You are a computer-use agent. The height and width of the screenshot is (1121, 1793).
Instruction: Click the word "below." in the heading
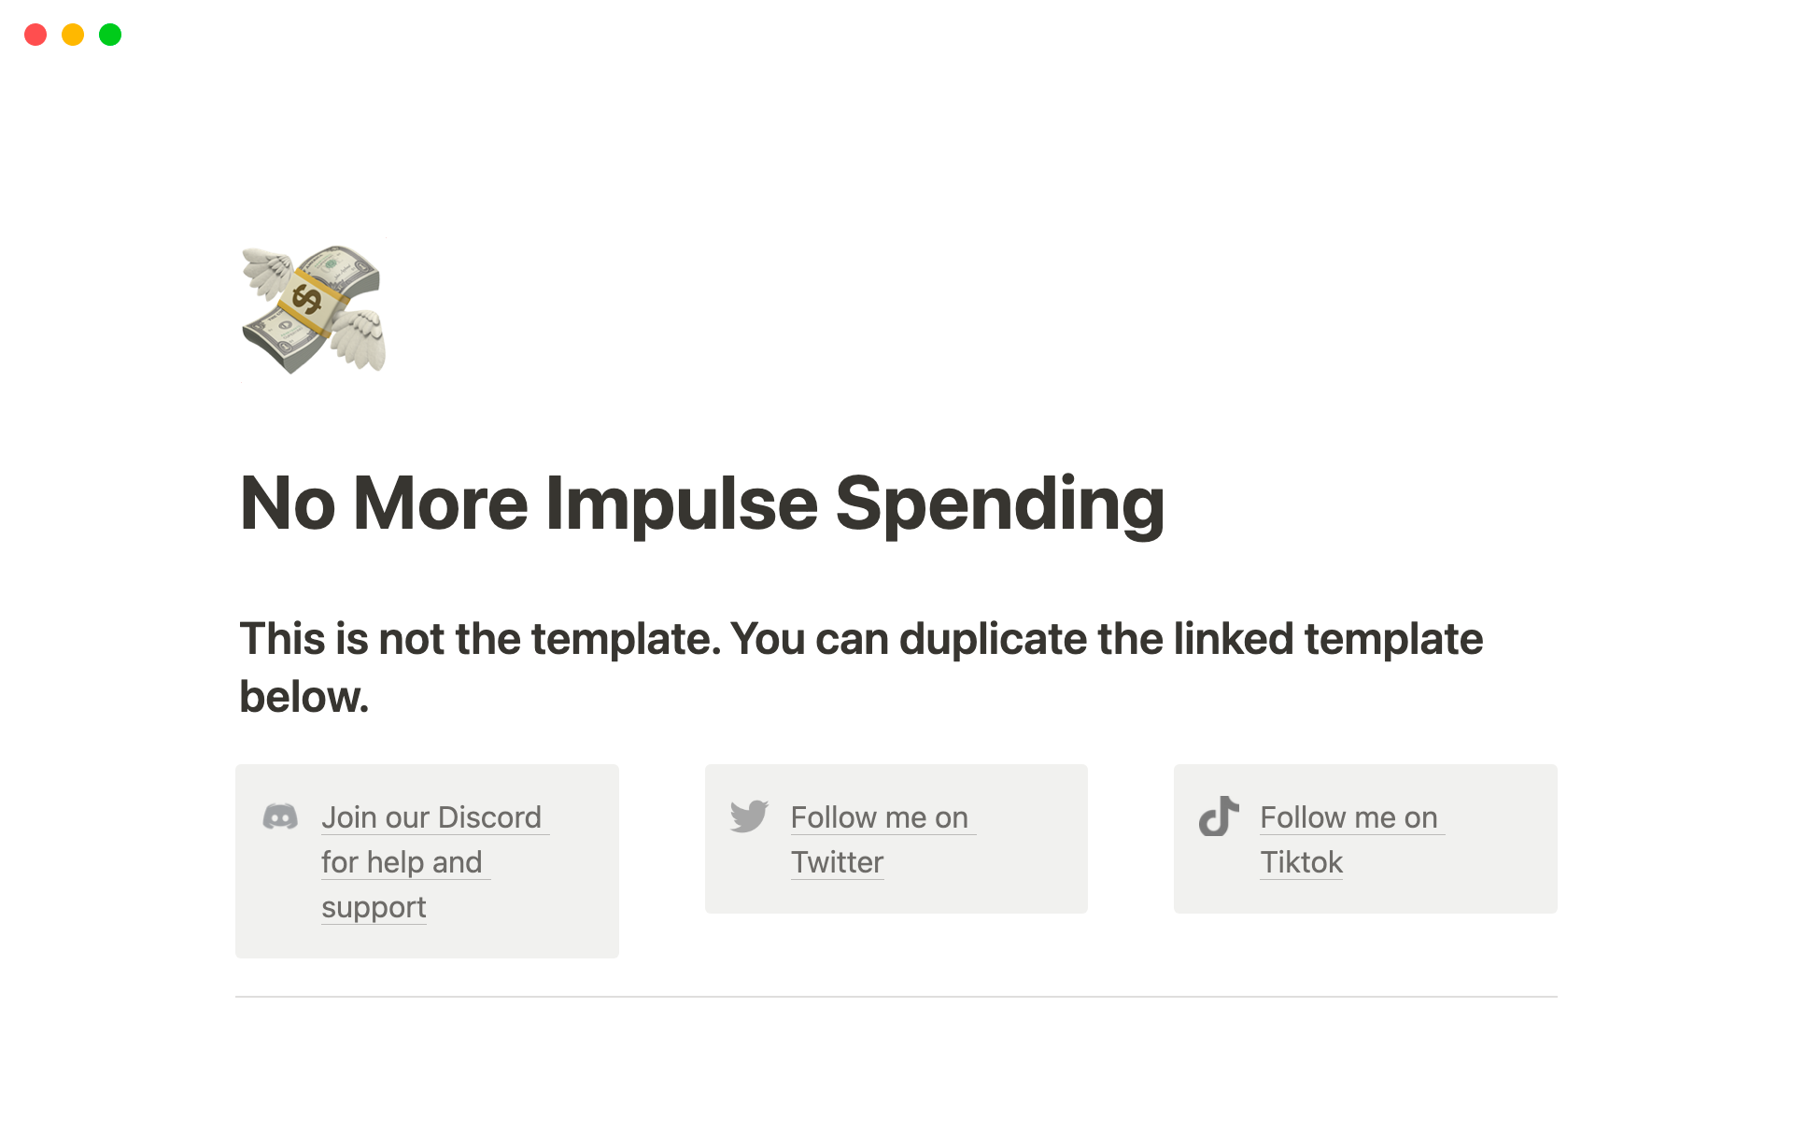304,697
